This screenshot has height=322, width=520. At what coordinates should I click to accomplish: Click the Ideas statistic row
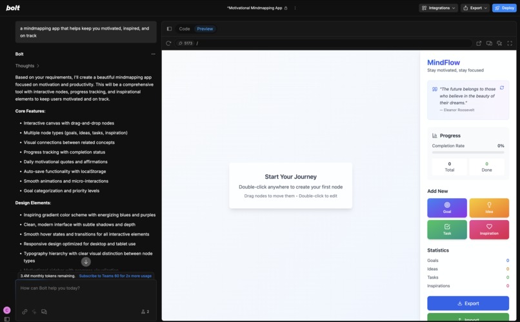468,269
